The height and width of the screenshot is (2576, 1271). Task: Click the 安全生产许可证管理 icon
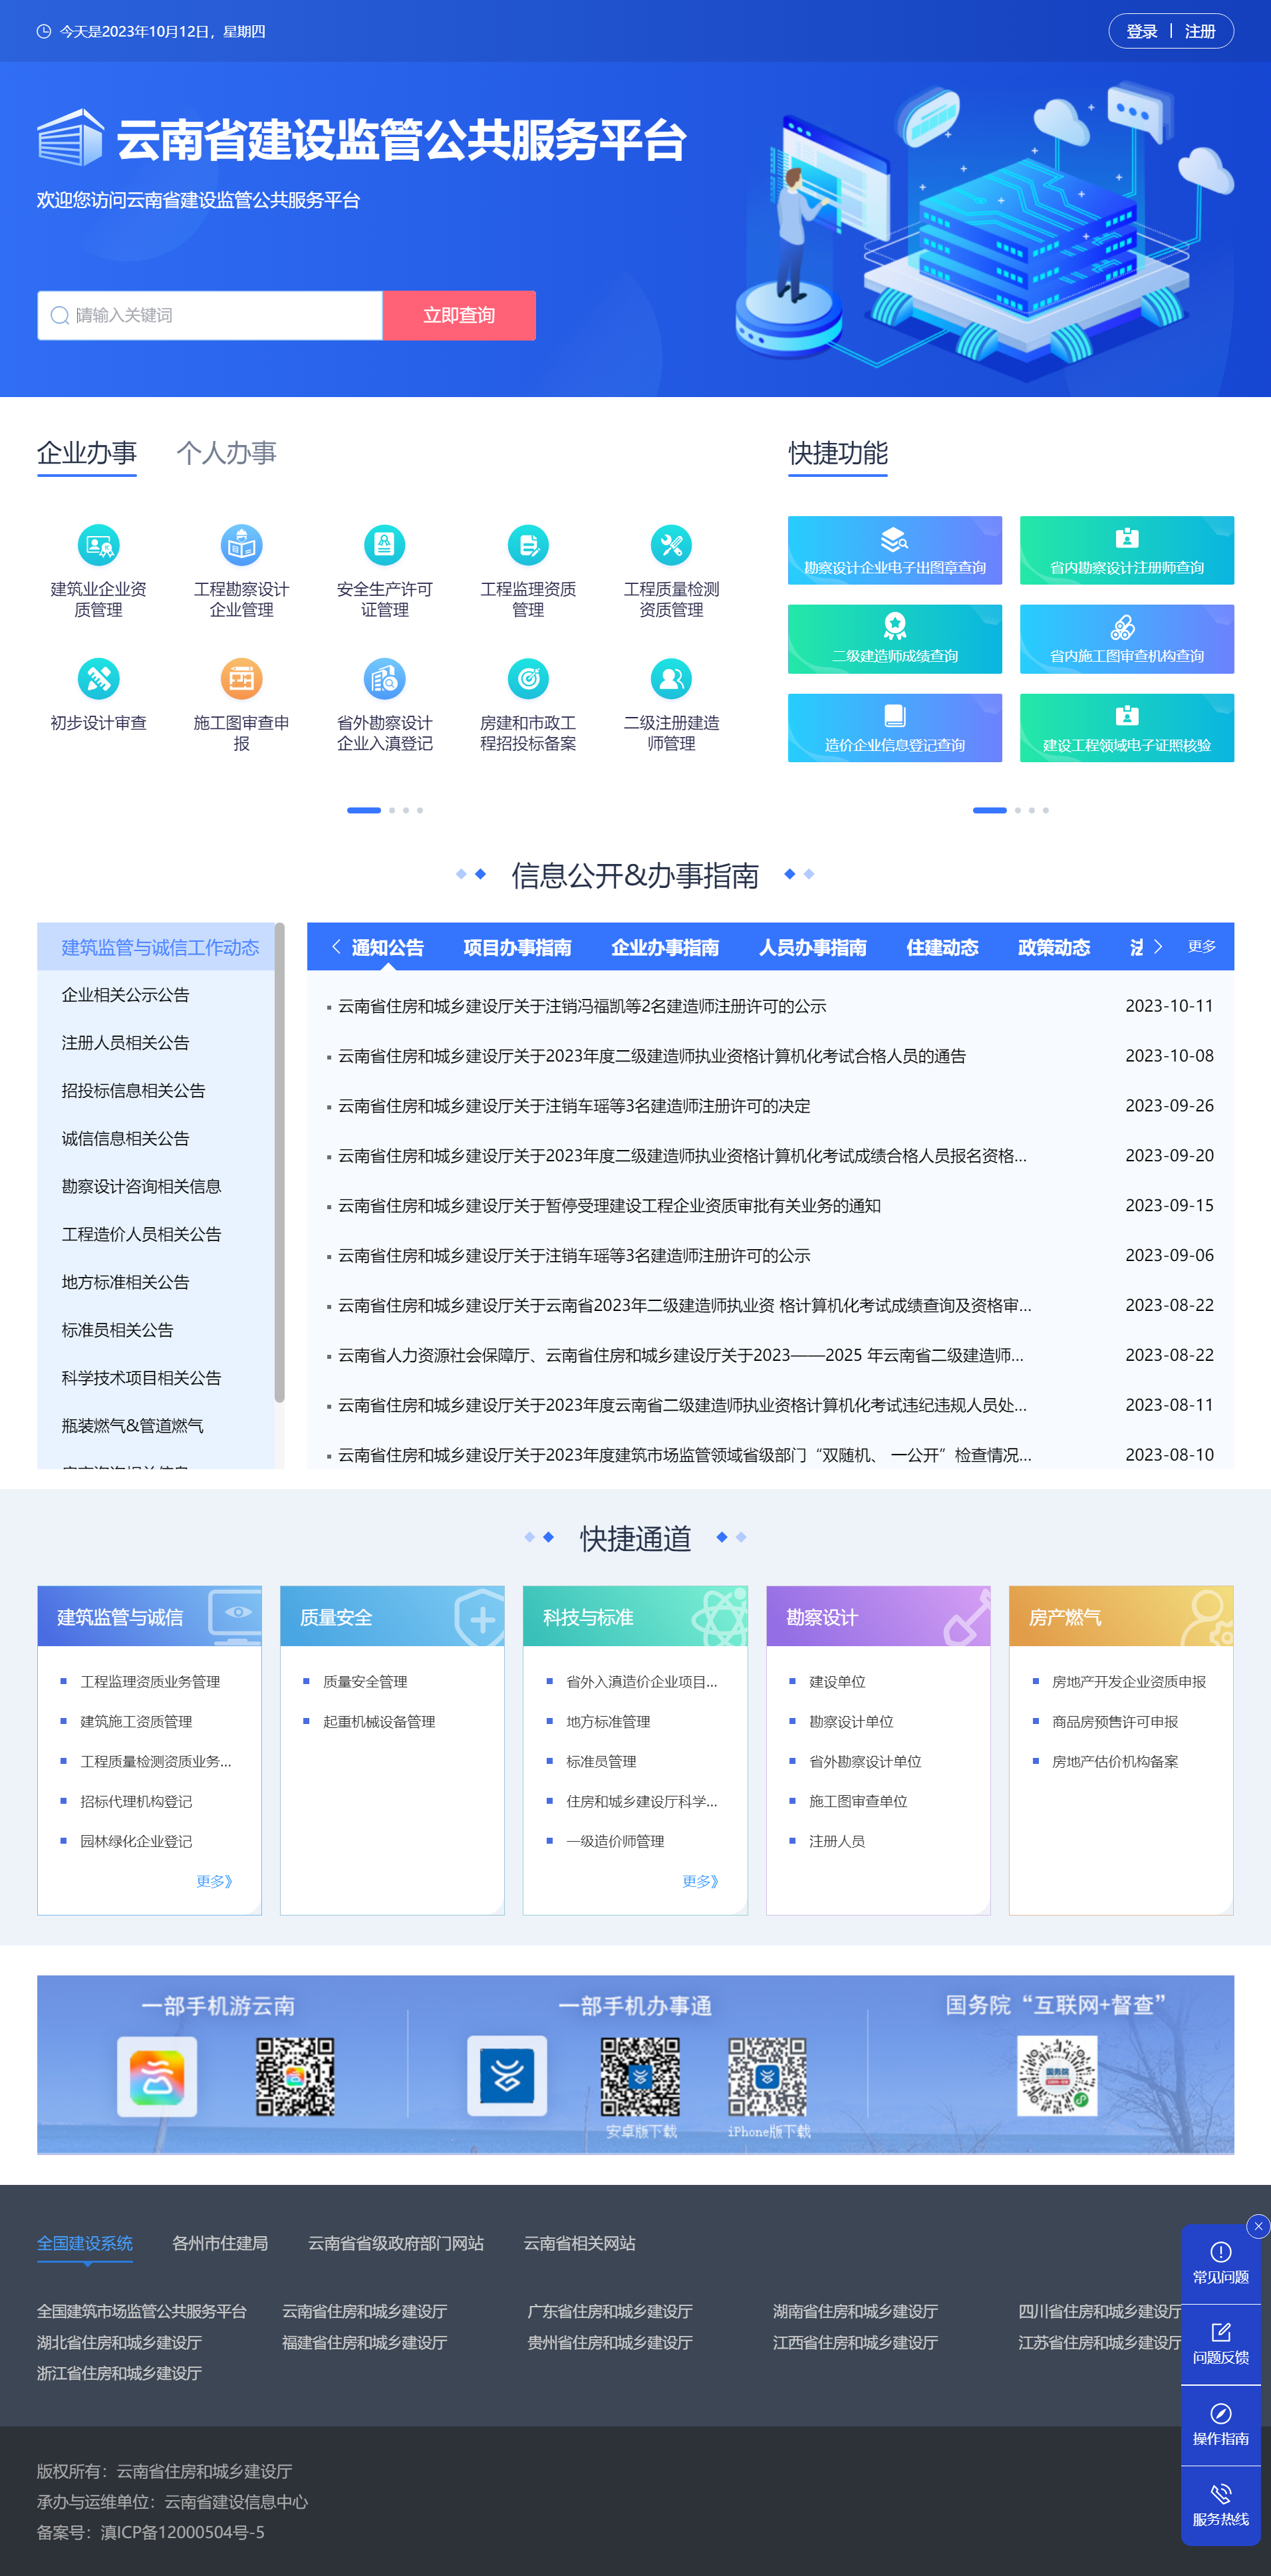[x=384, y=546]
